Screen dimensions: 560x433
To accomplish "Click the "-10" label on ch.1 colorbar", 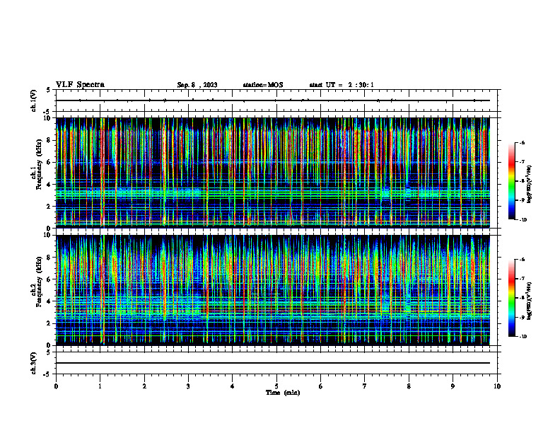I will pyautogui.click(x=523, y=220).
